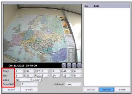Set the Start day field showing 31
Image resolution: width=132 pixels, height=94 pixels.
tap(30, 71)
